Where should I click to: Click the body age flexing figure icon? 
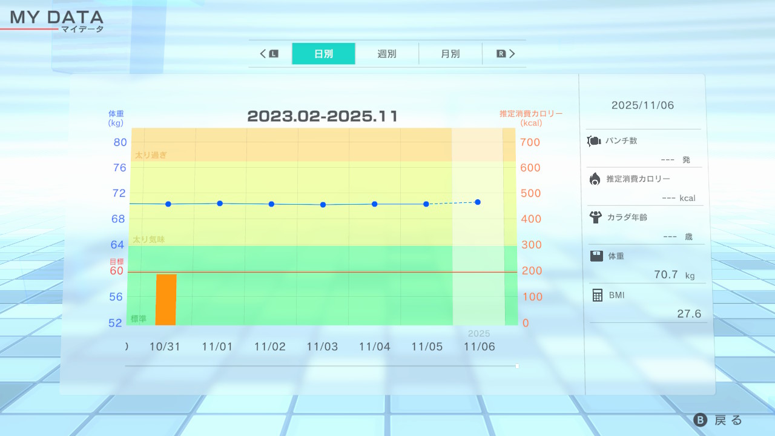tap(596, 217)
